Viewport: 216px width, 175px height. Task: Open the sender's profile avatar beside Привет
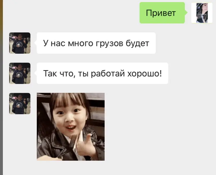point(202,13)
